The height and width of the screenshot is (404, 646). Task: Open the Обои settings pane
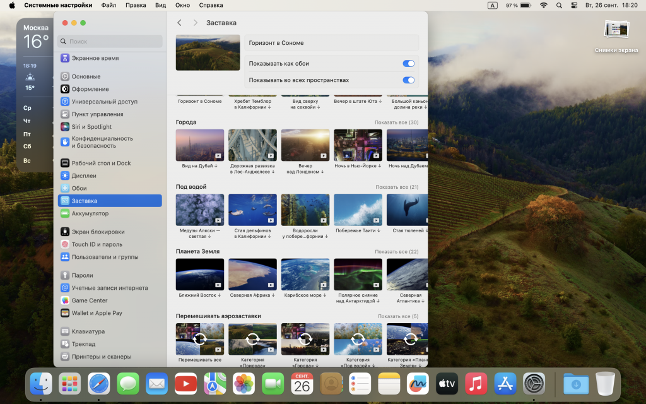point(79,188)
